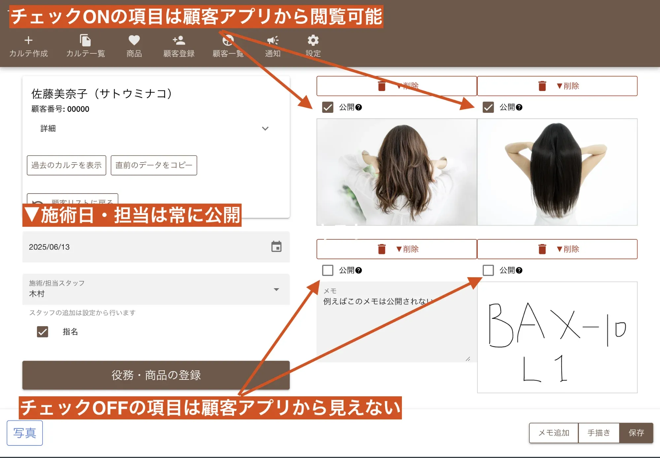The width and height of the screenshot is (660, 458).
Task: Select the 手描き option at bottom right
Action: coord(599,433)
